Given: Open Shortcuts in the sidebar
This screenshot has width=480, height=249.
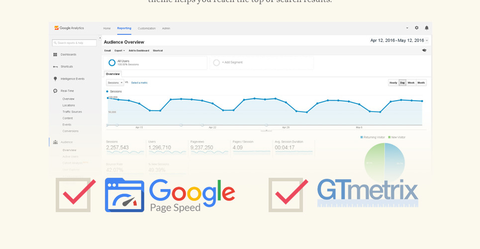Looking at the screenshot, I should tap(67, 66).
